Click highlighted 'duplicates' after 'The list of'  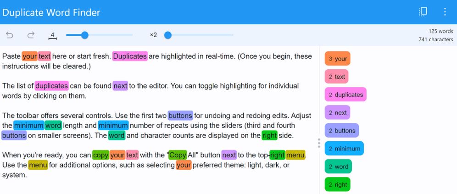pyautogui.click(x=51, y=86)
